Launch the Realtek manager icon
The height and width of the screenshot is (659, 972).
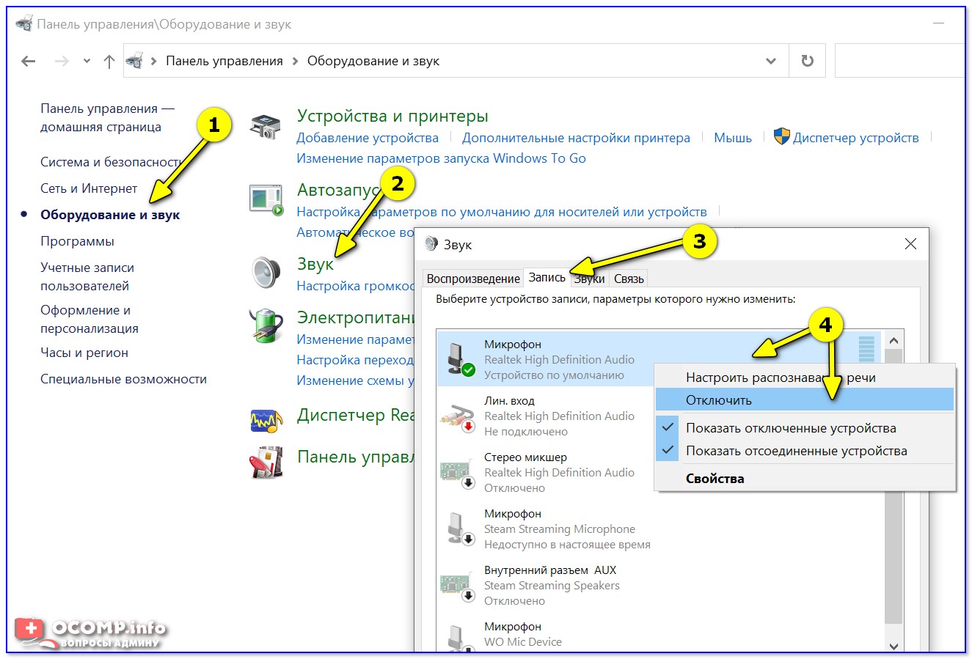(266, 420)
